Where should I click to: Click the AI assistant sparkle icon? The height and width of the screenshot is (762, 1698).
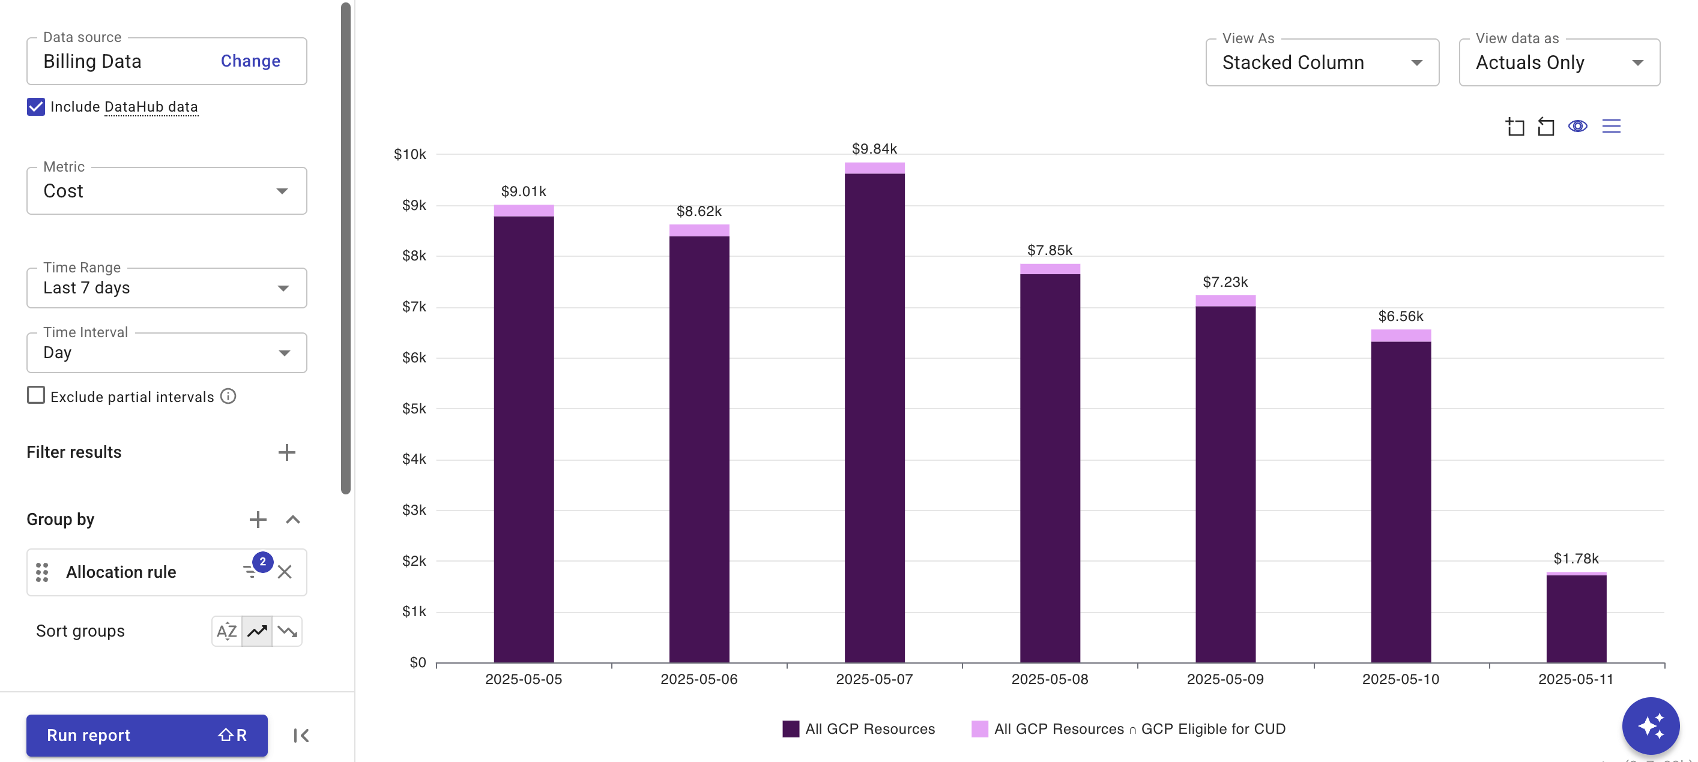[1651, 725]
